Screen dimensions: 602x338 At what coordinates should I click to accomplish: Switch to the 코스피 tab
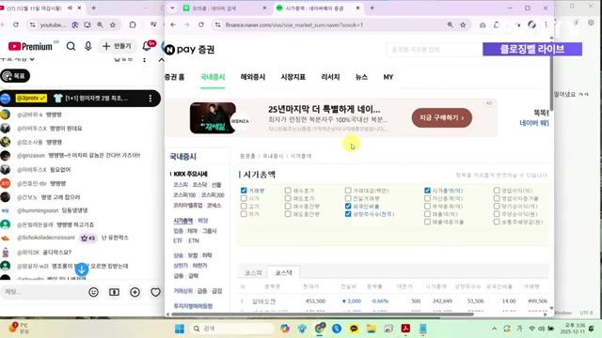(253, 272)
